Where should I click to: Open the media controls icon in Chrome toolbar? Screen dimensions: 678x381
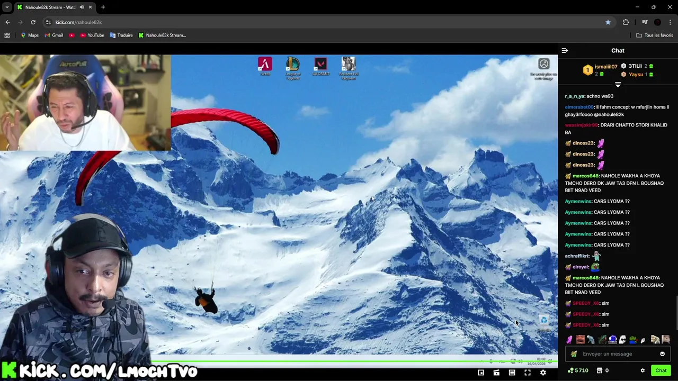(x=645, y=22)
